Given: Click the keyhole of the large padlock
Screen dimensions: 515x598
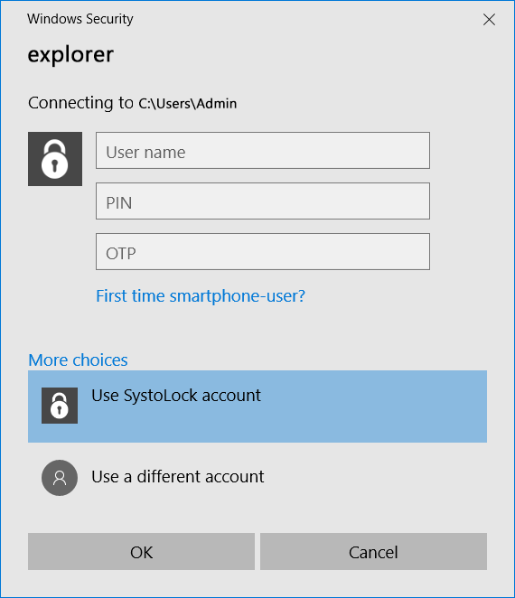Looking at the screenshot, I should [x=54, y=165].
